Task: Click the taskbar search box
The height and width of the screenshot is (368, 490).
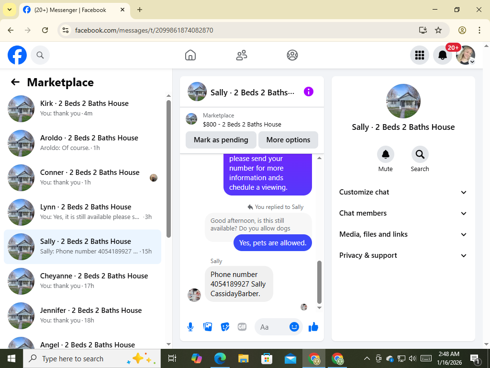Action: click(91, 358)
